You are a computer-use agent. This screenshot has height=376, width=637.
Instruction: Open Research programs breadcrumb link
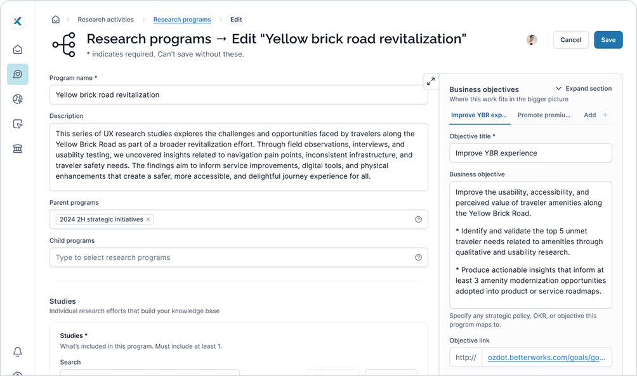(182, 20)
